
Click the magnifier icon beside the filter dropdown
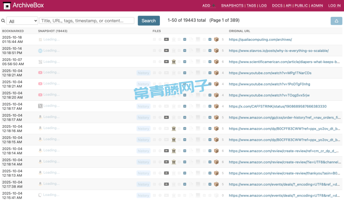coord(3,21)
